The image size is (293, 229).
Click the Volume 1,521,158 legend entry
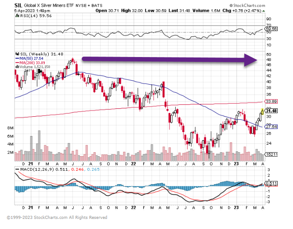tap(35, 67)
